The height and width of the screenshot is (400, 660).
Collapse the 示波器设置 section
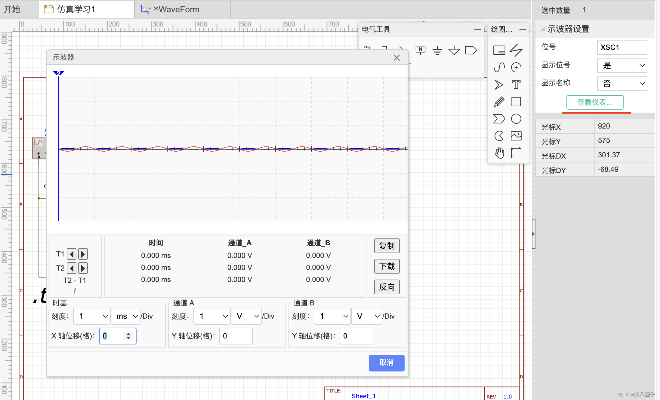coord(543,29)
